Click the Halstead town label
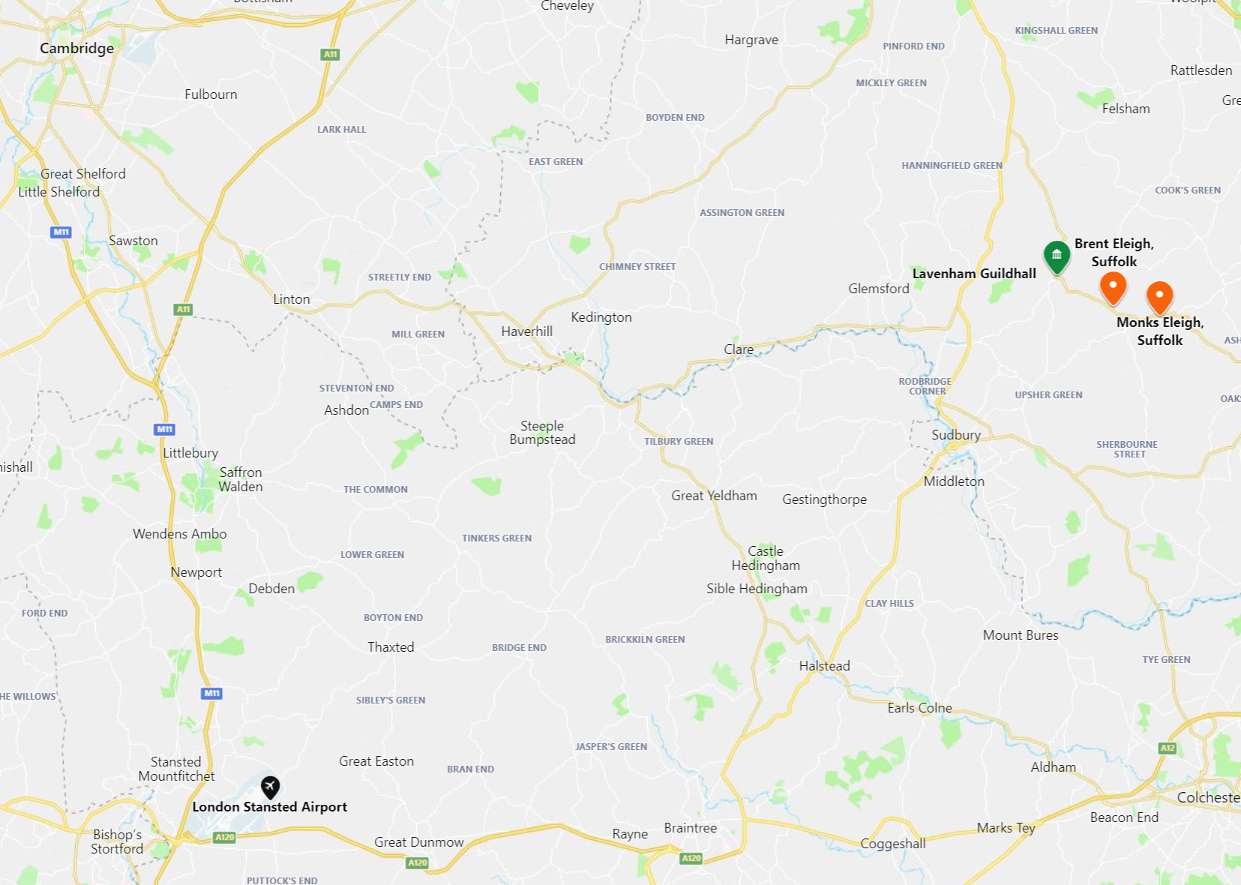Screen dimensions: 1241x885 tap(825, 666)
